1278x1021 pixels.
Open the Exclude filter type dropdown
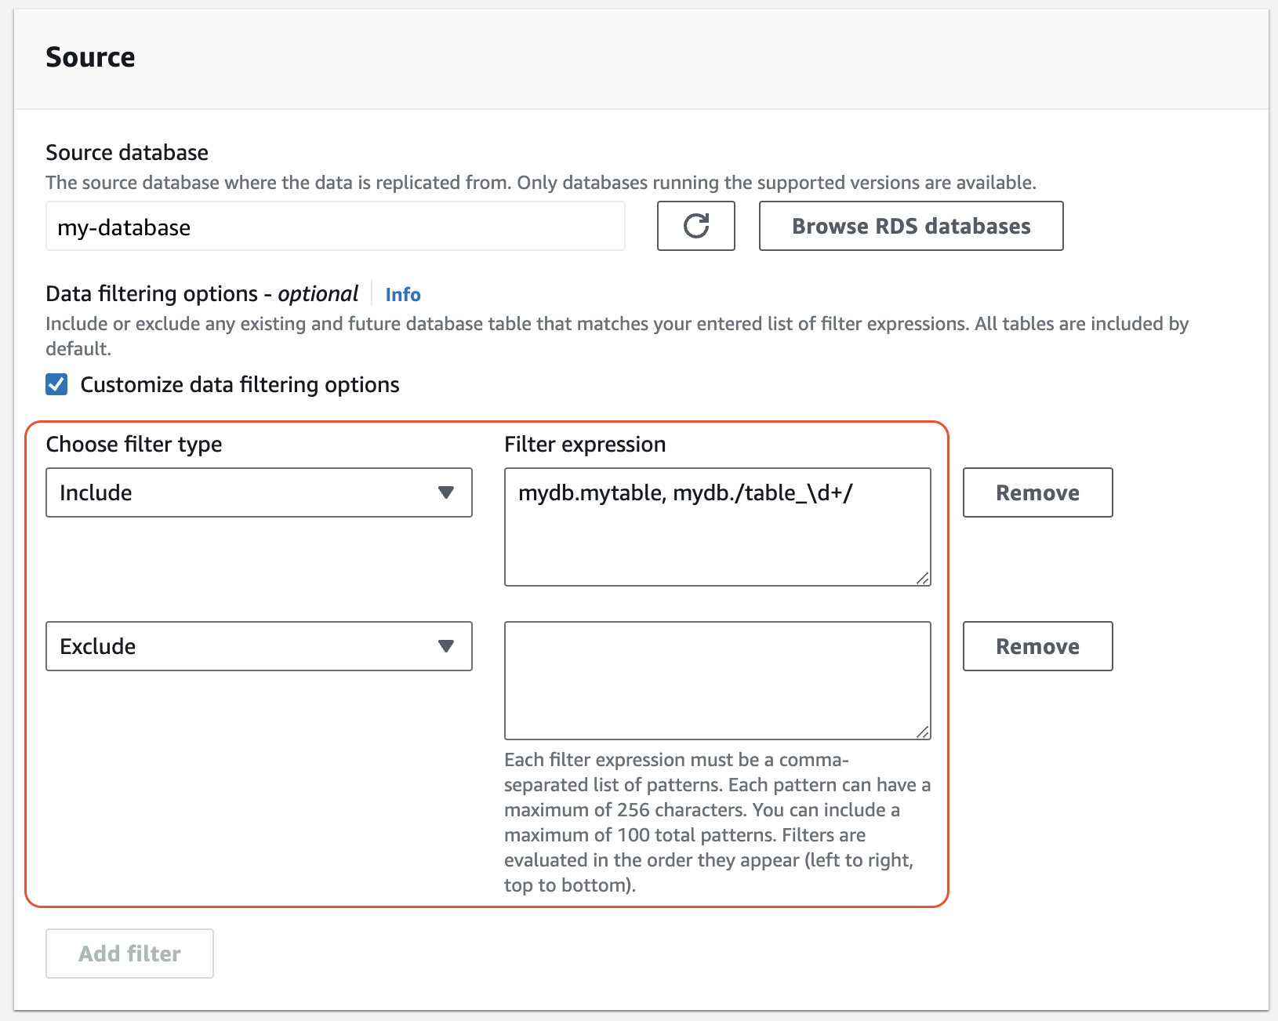tap(259, 646)
